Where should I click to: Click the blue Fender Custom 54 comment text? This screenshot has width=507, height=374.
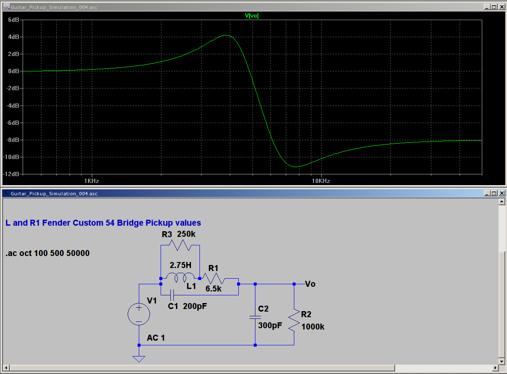(x=103, y=223)
